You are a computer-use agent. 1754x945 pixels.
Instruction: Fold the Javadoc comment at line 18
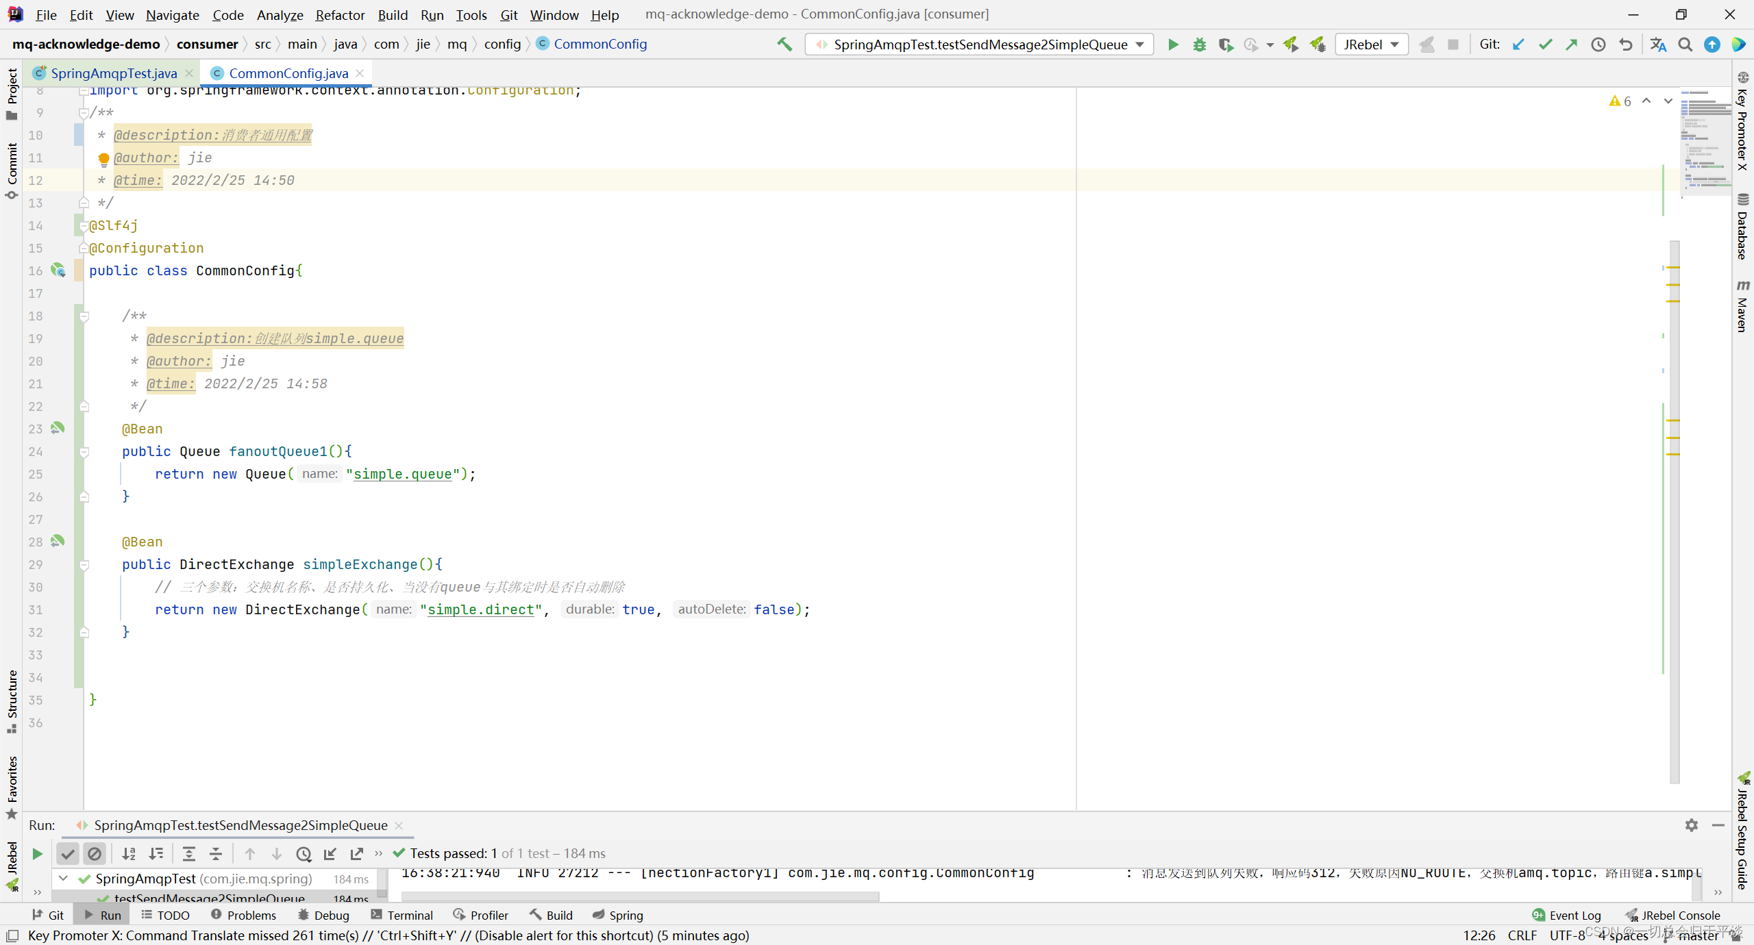pos(84,316)
